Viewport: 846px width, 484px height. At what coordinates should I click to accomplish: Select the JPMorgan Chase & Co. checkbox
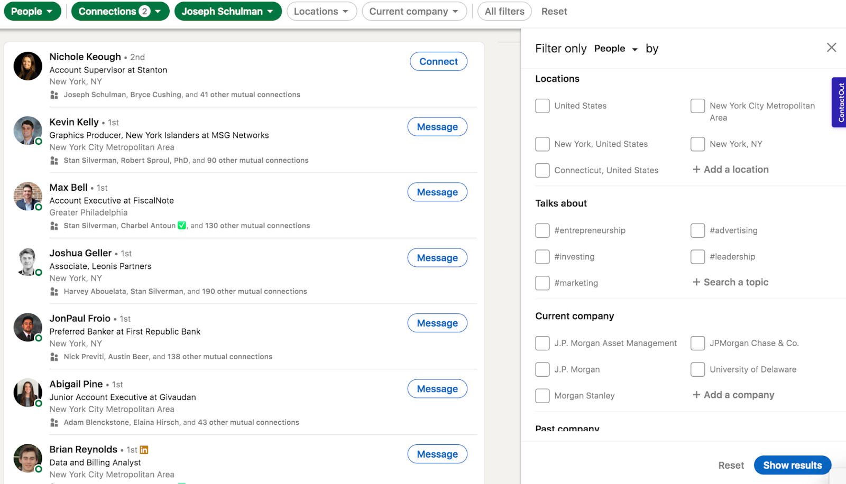tap(697, 343)
